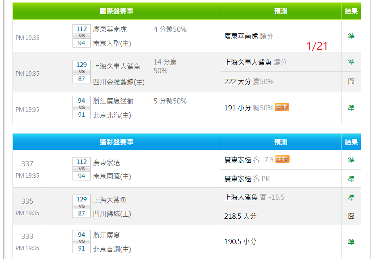
Task: Click the 4 分輸50% handicap text
Action: 170,29
